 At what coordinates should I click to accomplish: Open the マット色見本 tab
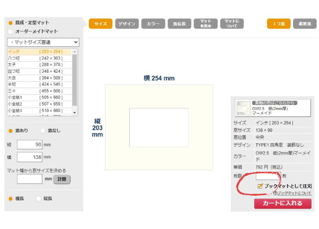(206, 24)
